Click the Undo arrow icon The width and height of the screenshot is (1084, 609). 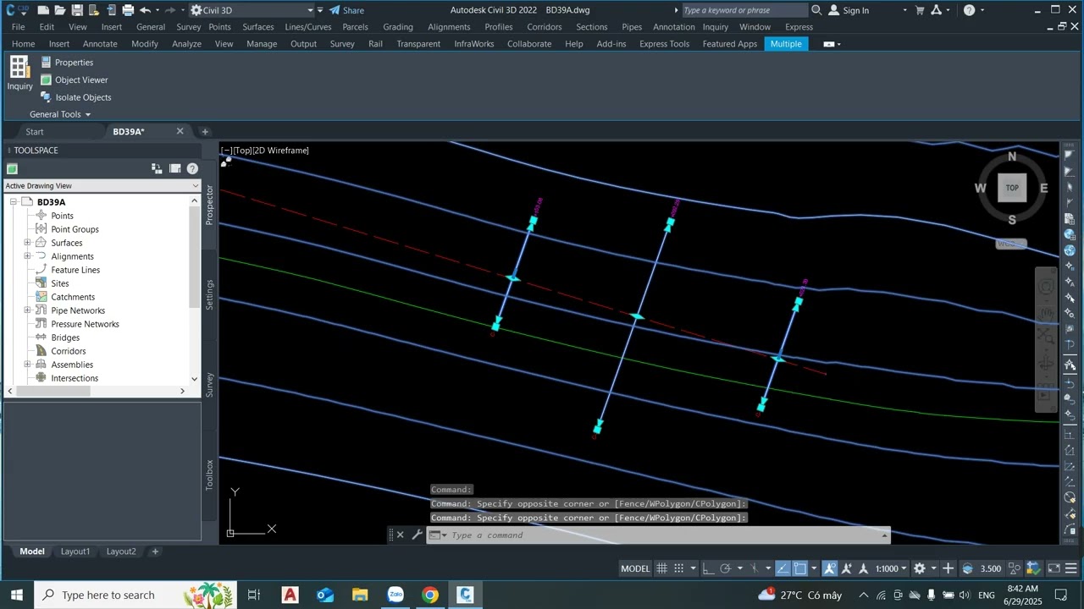point(145,10)
